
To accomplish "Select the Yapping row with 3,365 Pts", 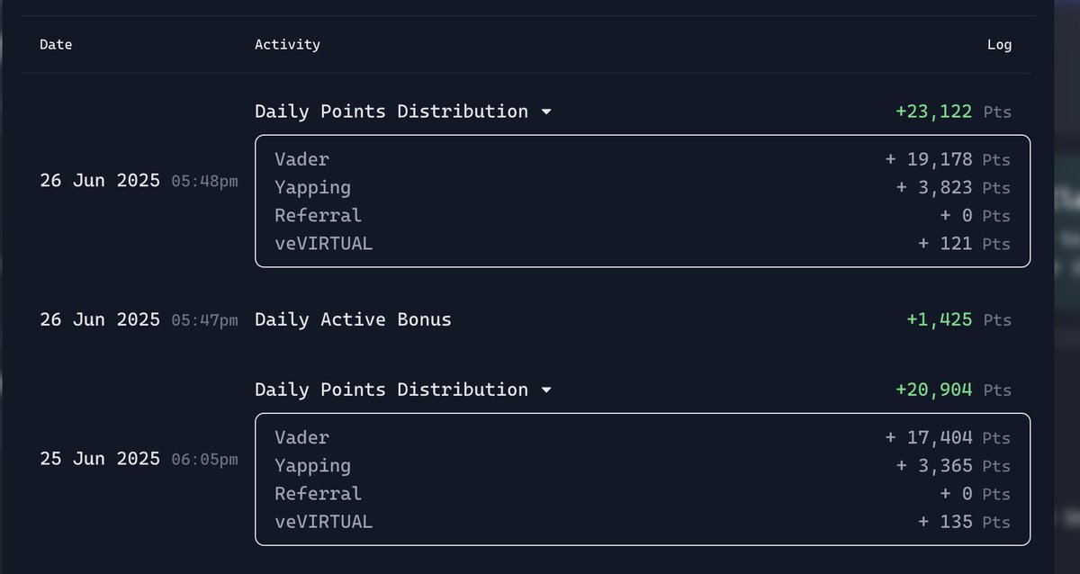I will click(643, 465).
